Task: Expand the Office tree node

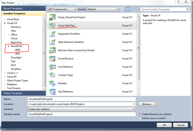Action: point(9,35)
